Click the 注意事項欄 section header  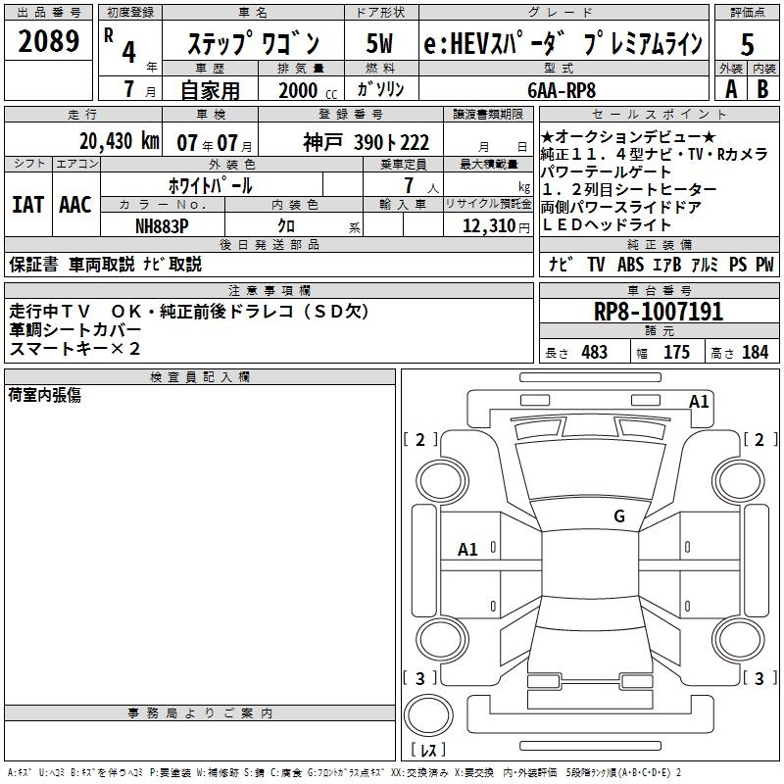point(269,290)
